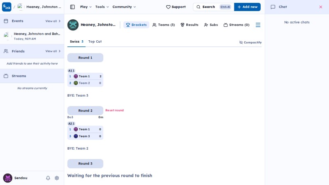Click the Round 3 header
This screenshot has width=329, height=185.
[x=85, y=164]
